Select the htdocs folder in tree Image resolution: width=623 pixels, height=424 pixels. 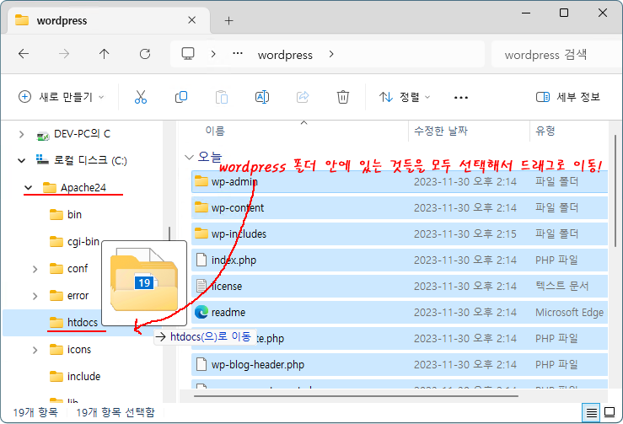[83, 322]
